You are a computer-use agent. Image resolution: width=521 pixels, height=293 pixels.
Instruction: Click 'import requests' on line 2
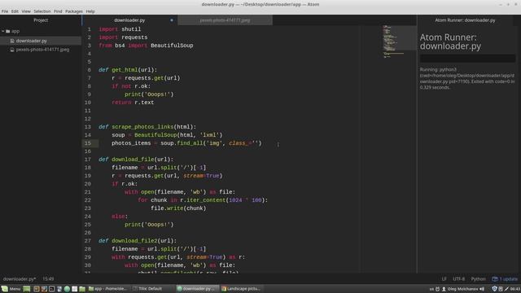123,37
